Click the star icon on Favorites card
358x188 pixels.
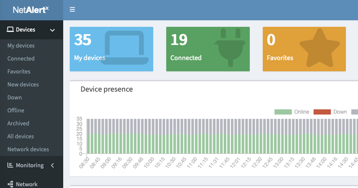319,48
